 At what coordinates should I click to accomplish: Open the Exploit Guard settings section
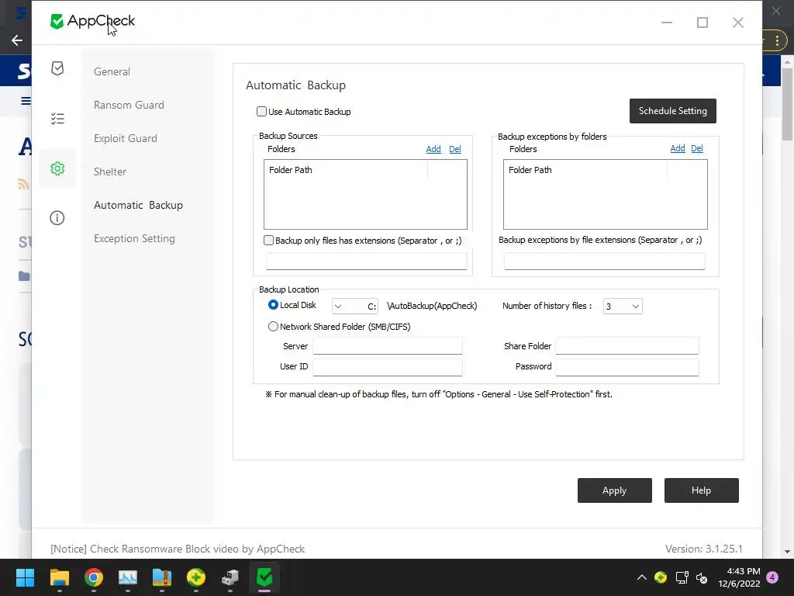(125, 138)
